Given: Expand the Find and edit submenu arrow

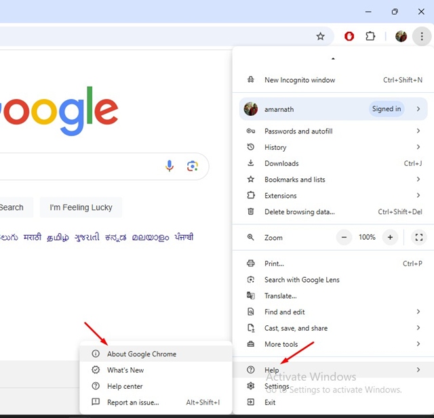Looking at the screenshot, I should tap(418, 312).
